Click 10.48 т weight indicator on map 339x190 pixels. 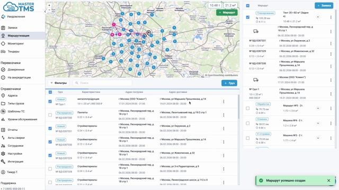tap(215, 5)
